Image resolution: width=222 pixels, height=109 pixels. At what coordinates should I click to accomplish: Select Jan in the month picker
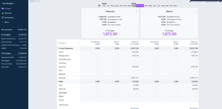pos(133,6)
